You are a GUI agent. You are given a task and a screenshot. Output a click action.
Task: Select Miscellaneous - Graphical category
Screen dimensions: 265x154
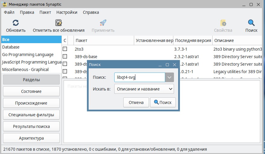point(31,70)
